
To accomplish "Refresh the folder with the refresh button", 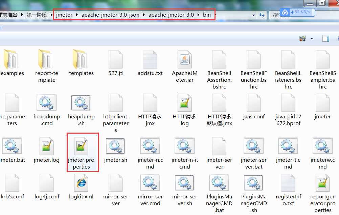I will click(262, 15).
